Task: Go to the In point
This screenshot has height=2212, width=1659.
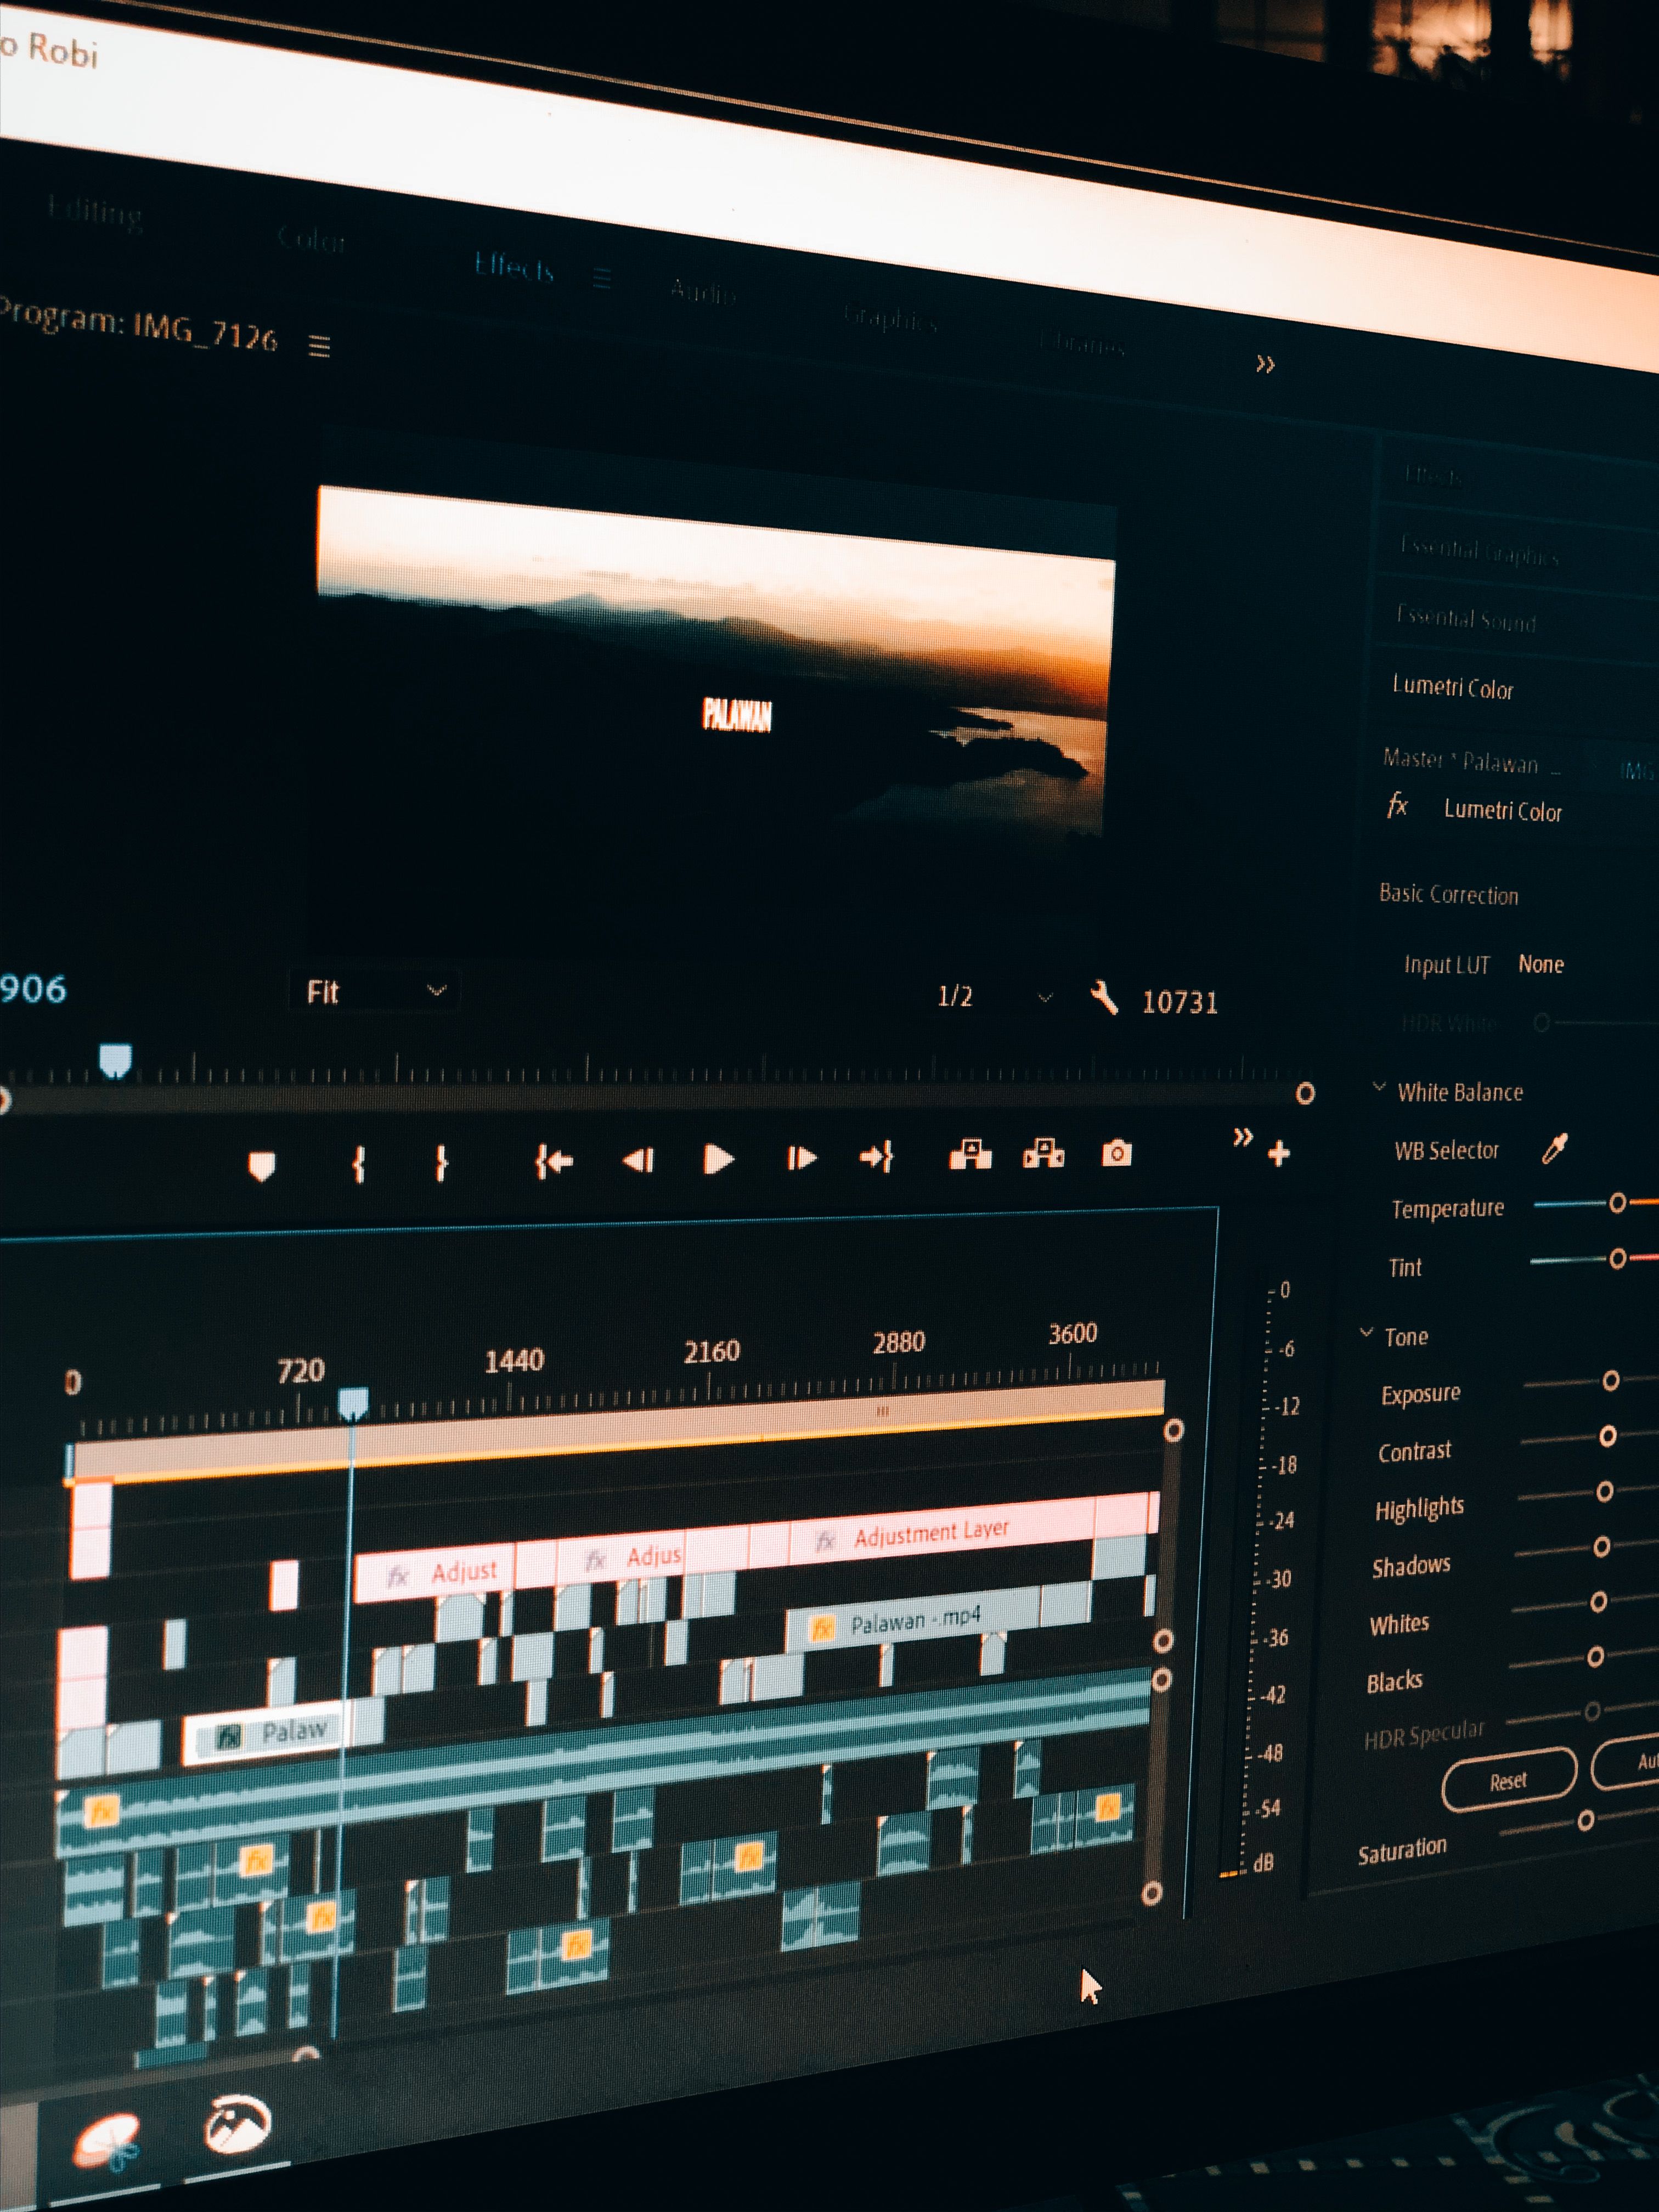Action: pyautogui.click(x=553, y=1161)
